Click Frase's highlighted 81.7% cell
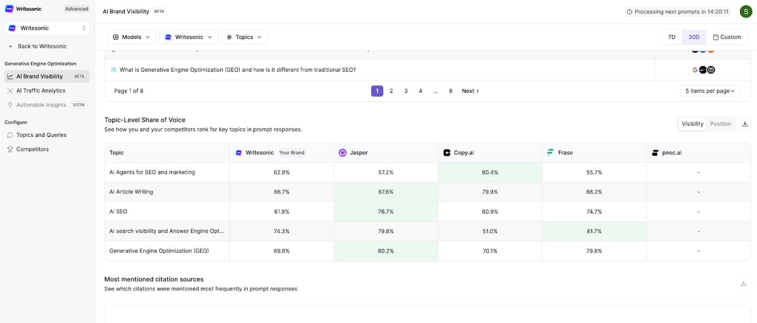The image size is (757, 323). point(594,231)
